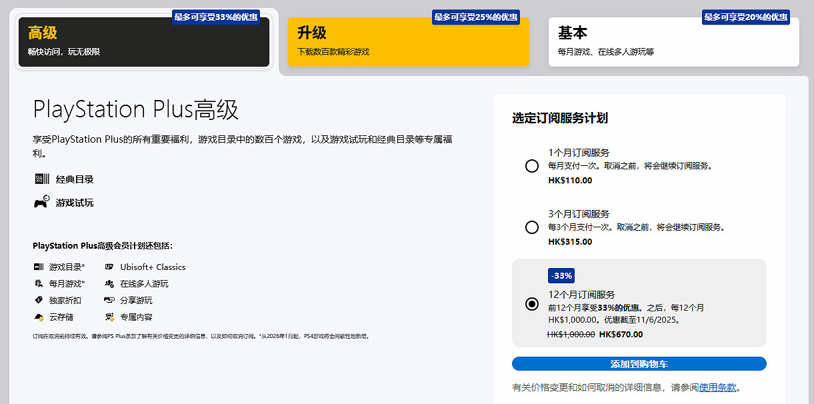This screenshot has height=404, width=814.
Task: Click the 专属内容 exclusive content icon
Action: coord(109,315)
